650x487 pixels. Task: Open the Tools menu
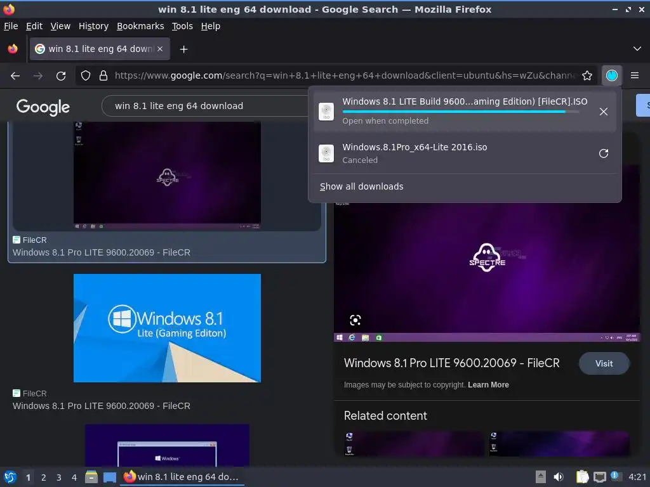click(182, 26)
